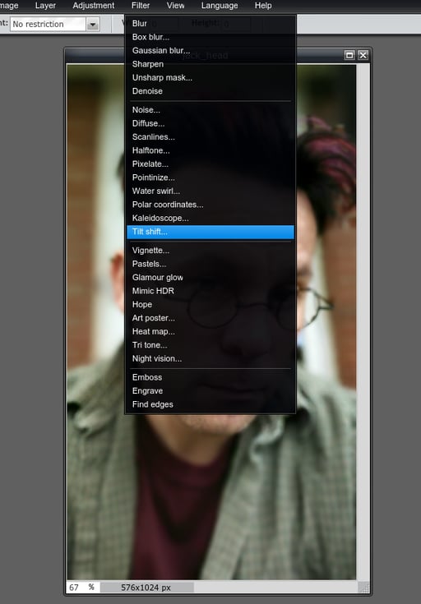
Task: Choose the Pastels filter
Action: [210, 264]
